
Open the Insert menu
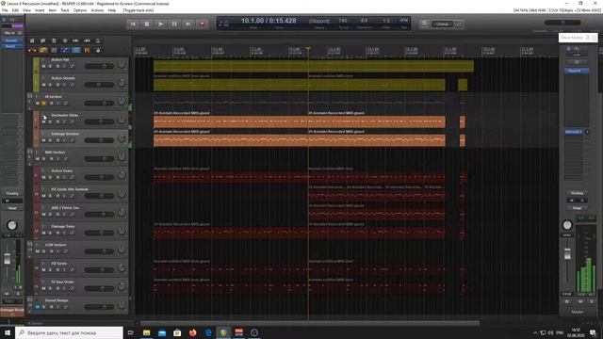pos(40,10)
